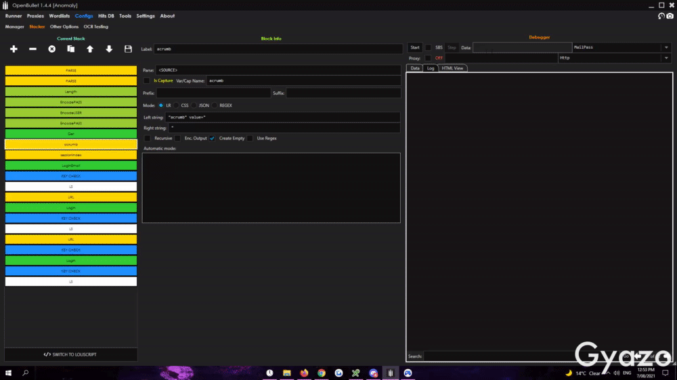Screen dimensions: 677x380
Task: Click SWITCH TO LOLISCRIPT button
Action: point(71,354)
